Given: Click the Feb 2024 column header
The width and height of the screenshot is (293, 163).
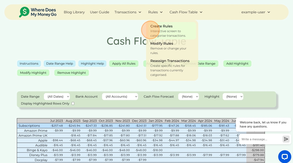Looking at the screenshot, I should [x=172, y=121].
